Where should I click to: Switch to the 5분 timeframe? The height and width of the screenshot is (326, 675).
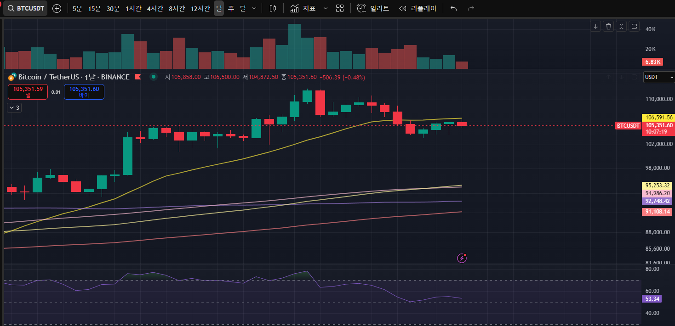[x=77, y=8]
